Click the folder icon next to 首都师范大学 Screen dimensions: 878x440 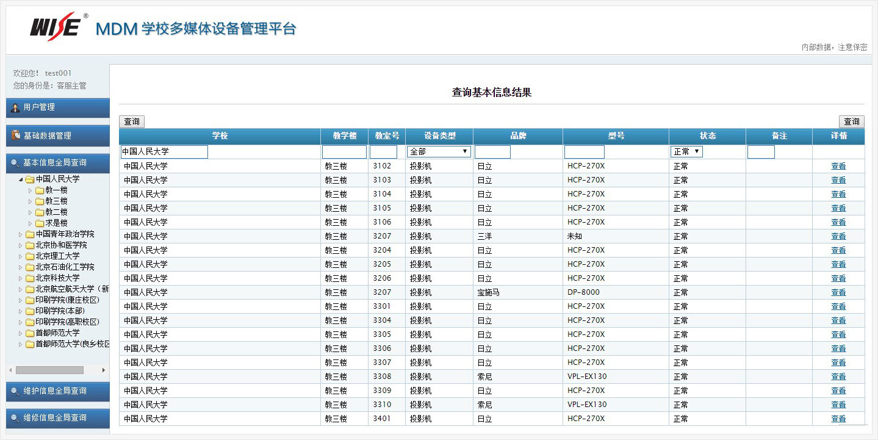click(x=29, y=333)
